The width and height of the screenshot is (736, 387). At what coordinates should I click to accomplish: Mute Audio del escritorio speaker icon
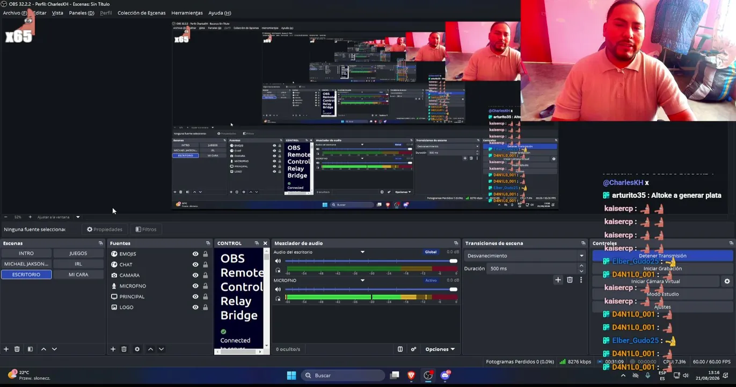tap(278, 261)
